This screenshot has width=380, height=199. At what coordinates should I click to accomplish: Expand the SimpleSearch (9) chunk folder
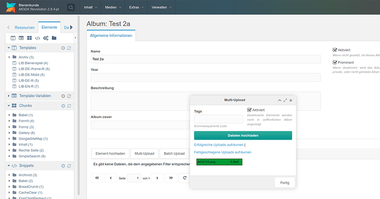click(9, 157)
